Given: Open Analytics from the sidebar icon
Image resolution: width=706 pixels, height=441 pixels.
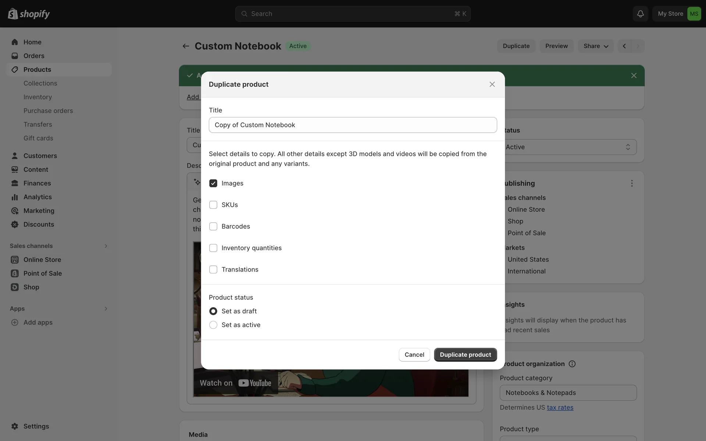Looking at the screenshot, I should (15, 197).
